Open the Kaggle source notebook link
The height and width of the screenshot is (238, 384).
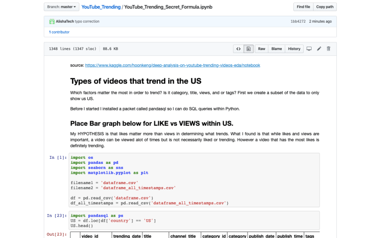point(173,65)
